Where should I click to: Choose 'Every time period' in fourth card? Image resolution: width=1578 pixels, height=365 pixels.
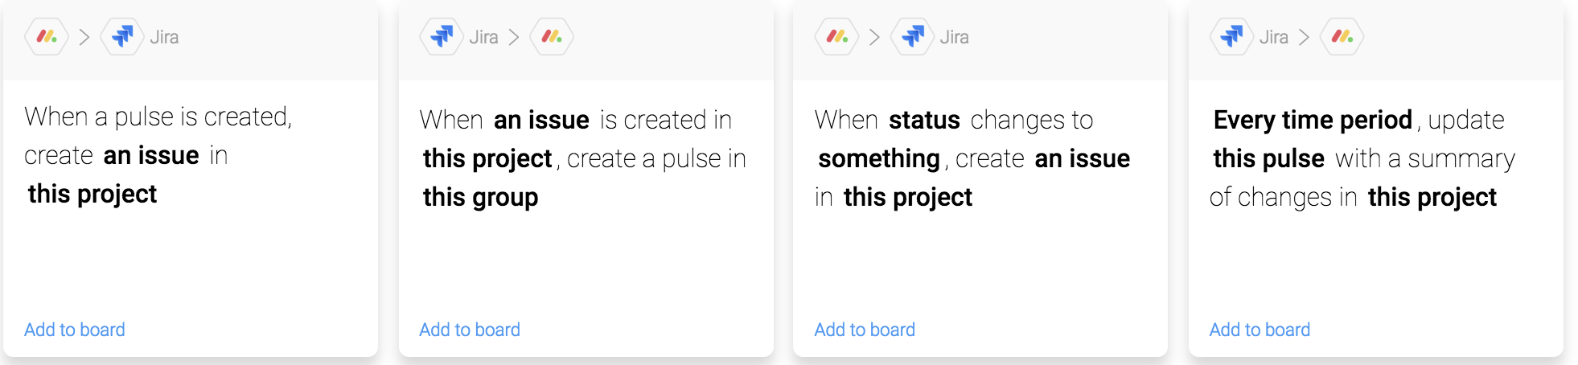(1313, 120)
